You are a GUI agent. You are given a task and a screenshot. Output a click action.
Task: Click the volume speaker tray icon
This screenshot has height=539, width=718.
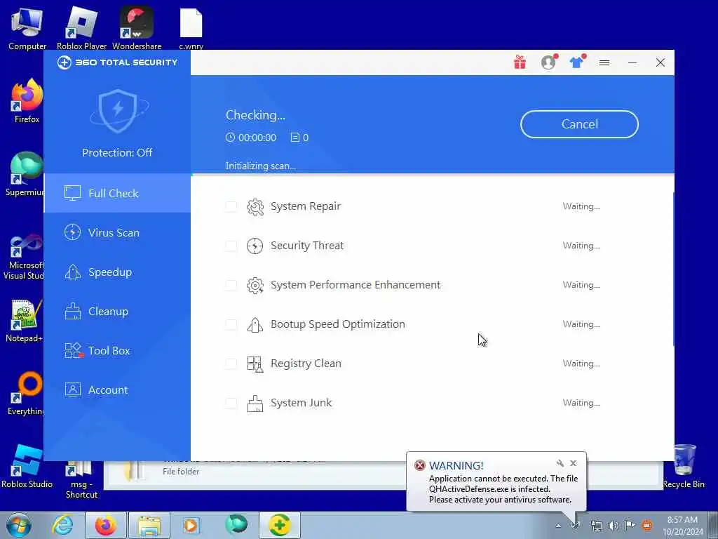tap(613, 526)
